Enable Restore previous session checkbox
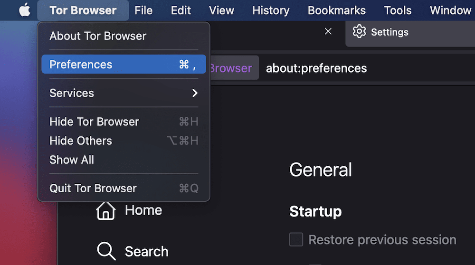The height and width of the screenshot is (265, 475). tap(296, 240)
